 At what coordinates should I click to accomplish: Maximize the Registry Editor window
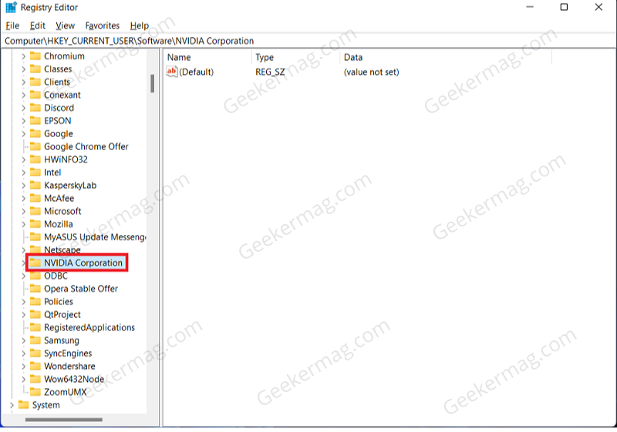click(x=564, y=7)
